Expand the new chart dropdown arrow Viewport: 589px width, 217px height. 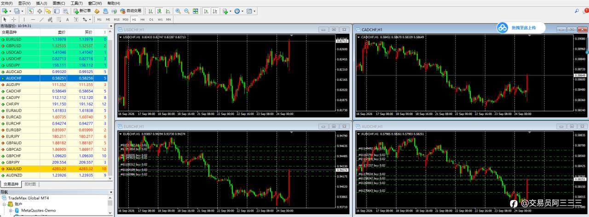[x=10, y=11]
